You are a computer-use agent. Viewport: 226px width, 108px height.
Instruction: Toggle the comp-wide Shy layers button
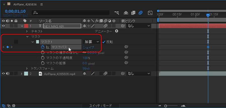click(x=126, y=13)
